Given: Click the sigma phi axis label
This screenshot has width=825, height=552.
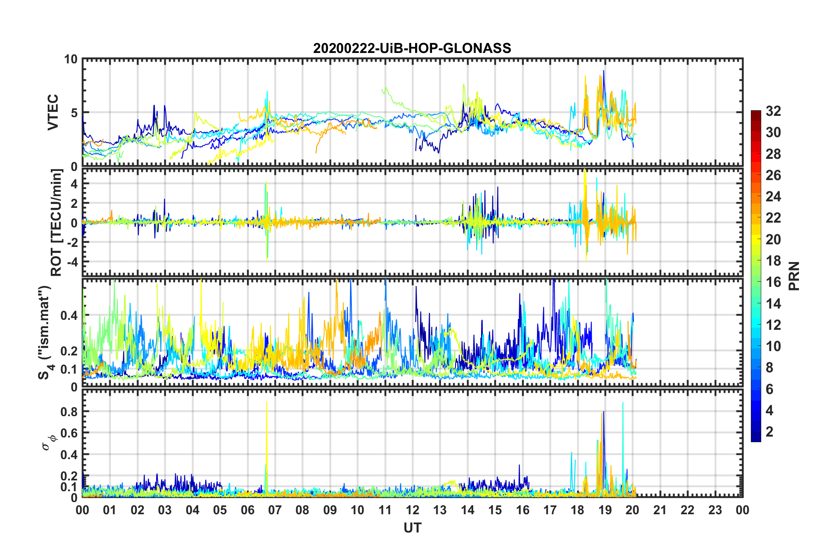Looking at the screenshot, I should pos(49,442).
